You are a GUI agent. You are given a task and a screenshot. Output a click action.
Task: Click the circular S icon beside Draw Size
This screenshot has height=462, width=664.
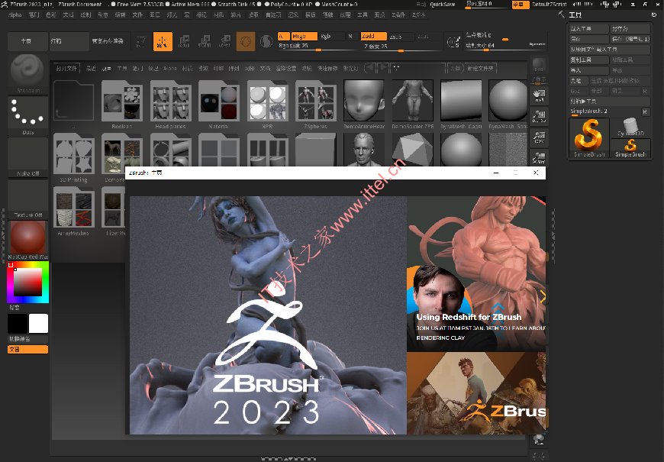coord(453,42)
